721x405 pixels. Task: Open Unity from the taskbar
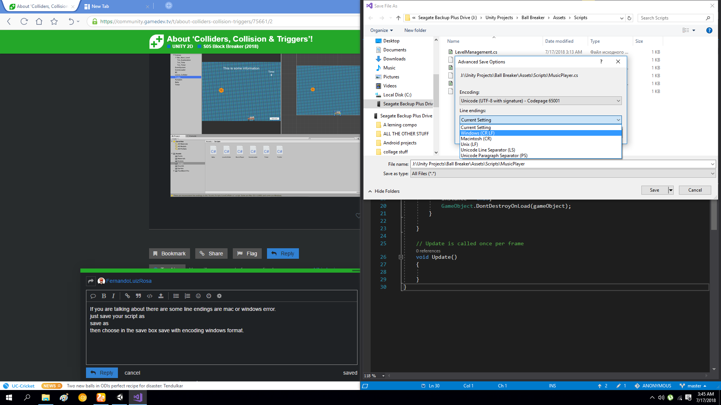tap(119, 397)
